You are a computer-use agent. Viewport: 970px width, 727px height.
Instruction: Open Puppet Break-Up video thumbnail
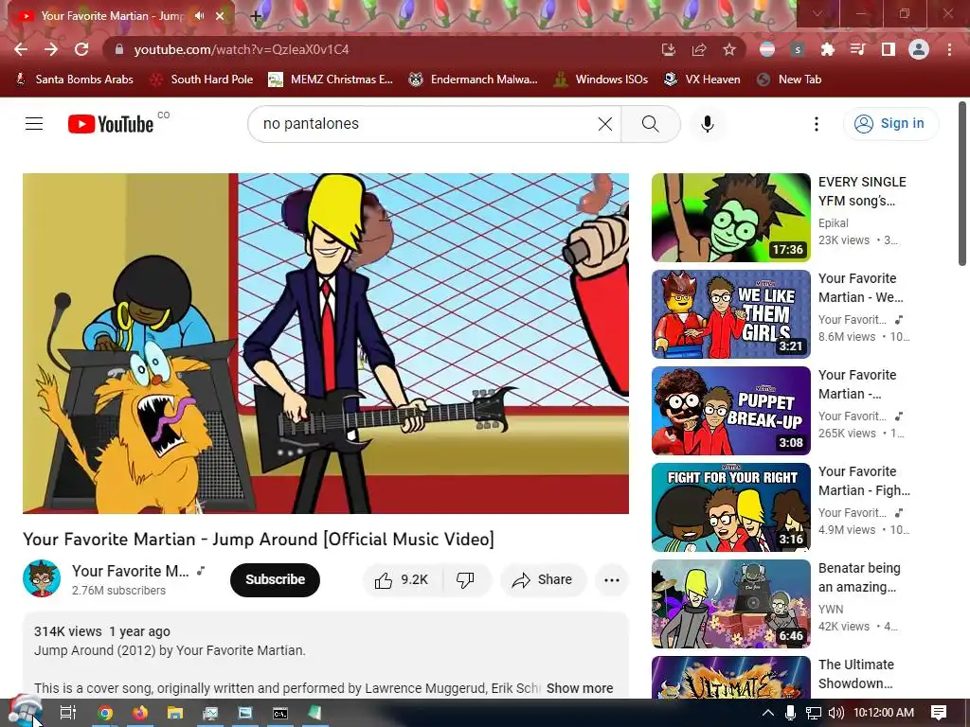(730, 411)
